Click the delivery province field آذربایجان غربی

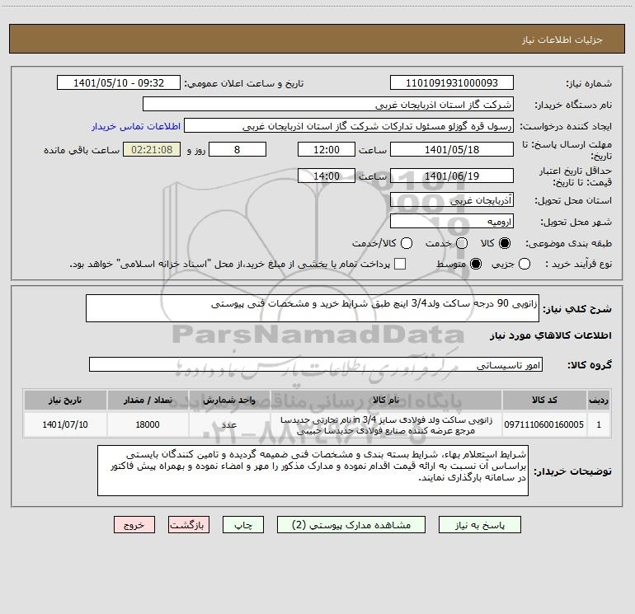(452, 199)
